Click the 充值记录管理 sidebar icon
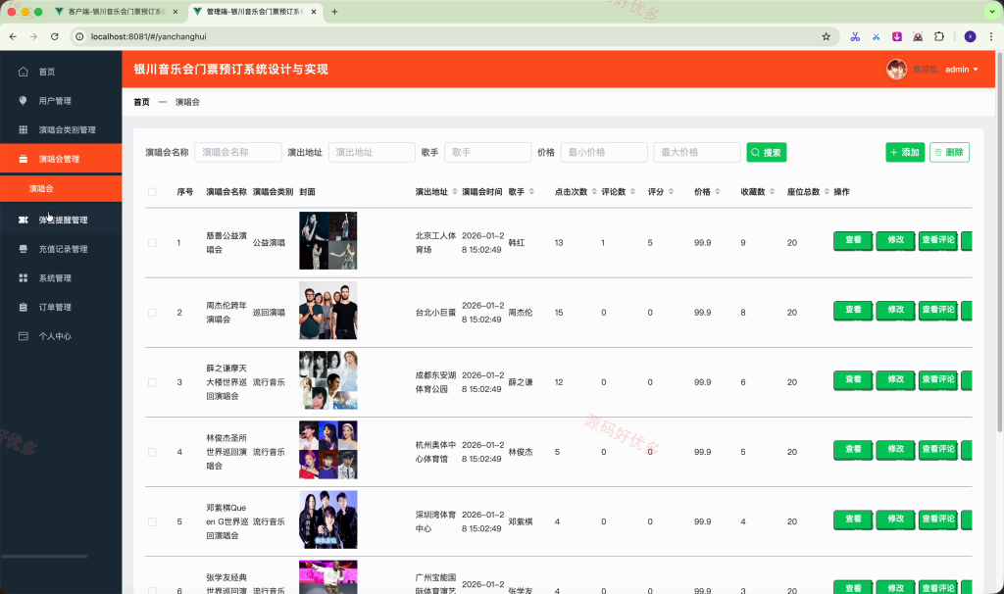The width and height of the screenshot is (1004, 594). point(24,249)
